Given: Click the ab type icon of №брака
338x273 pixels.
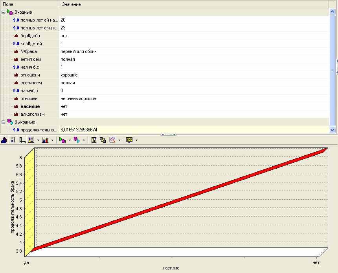Looking at the screenshot, I should pos(16,51).
